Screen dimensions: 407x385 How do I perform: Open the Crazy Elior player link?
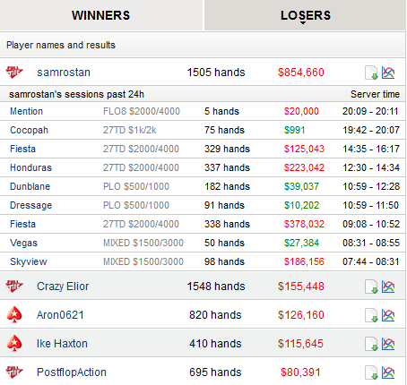63,287
